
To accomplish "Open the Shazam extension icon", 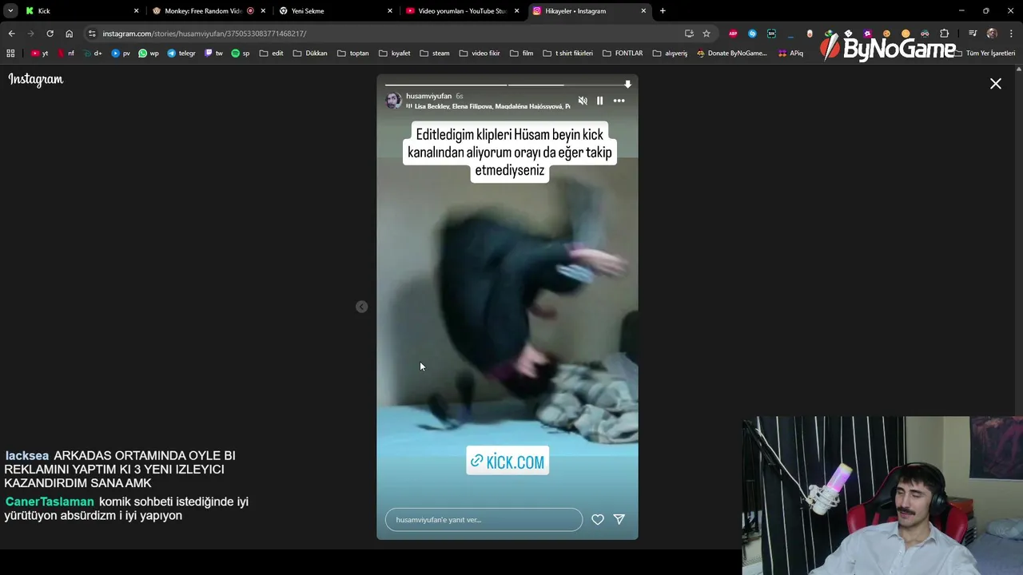I will 752,34.
